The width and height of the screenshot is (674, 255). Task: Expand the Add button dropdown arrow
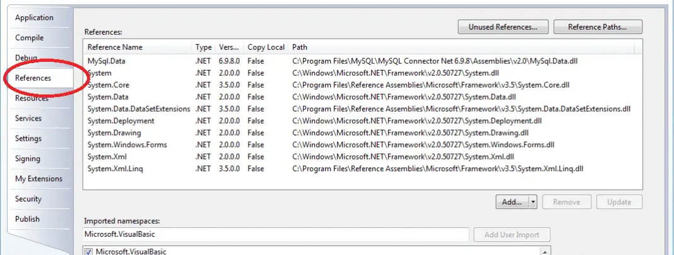533,202
